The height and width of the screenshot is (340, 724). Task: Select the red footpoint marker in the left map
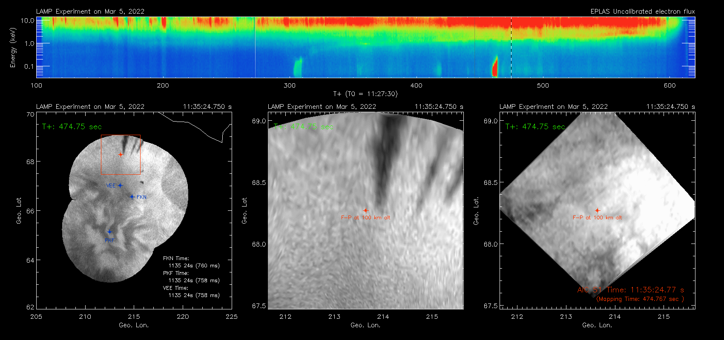click(121, 155)
